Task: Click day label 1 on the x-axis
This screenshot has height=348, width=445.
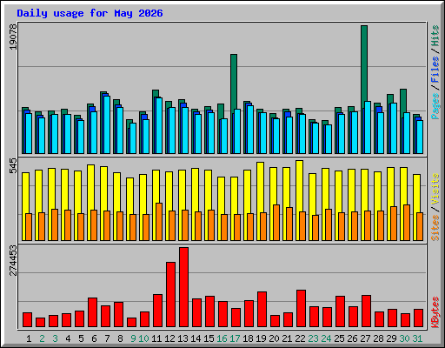Action: 29,338
